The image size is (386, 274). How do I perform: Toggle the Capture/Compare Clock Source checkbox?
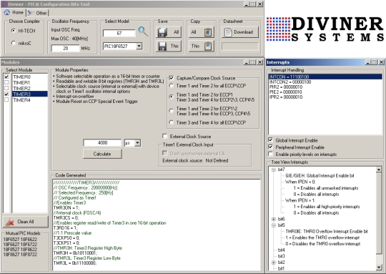pos(172,78)
